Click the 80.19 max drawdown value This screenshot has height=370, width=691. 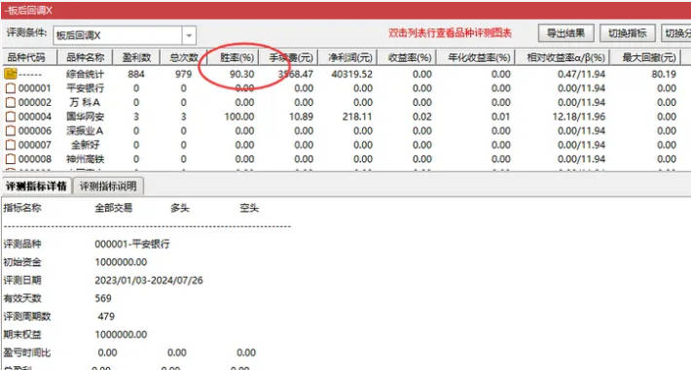point(664,74)
